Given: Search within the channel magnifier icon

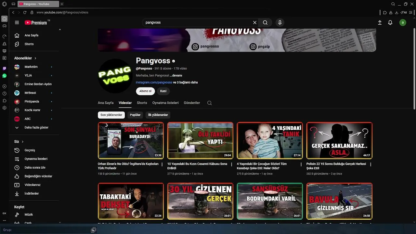Looking at the screenshot, I should pos(210,103).
